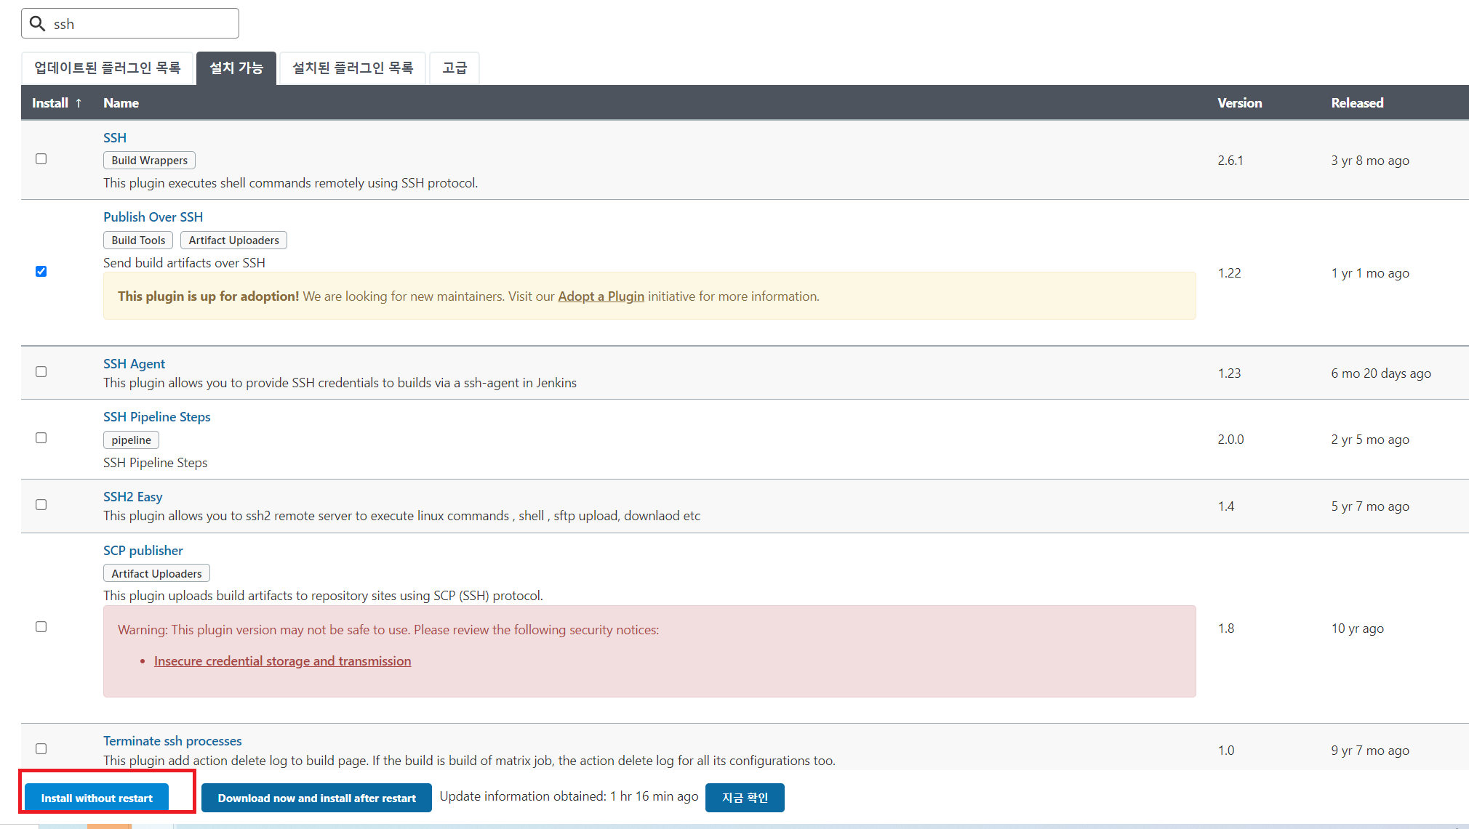1469x829 pixels.
Task: Go to the 고급 tab
Action: [x=455, y=68]
